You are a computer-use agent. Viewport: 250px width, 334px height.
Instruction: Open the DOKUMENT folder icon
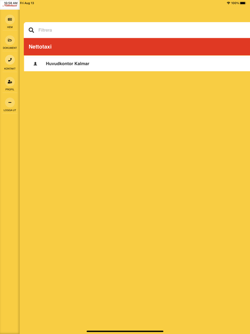tap(10, 40)
